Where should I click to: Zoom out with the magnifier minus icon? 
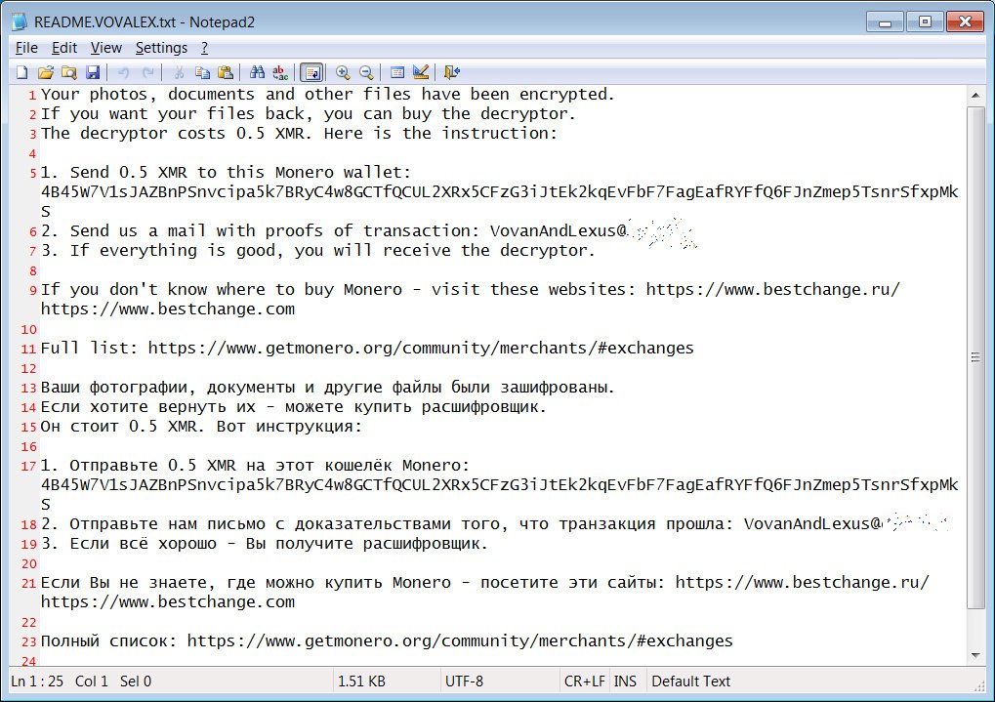[366, 72]
